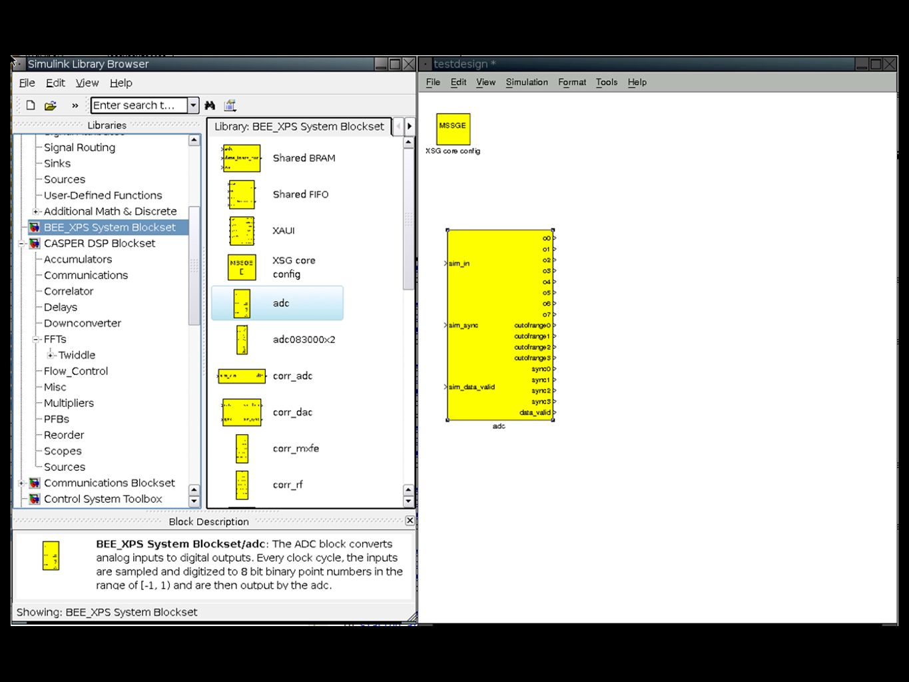Select Multipliers in library tree
909x682 pixels.
[x=69, y=403]
